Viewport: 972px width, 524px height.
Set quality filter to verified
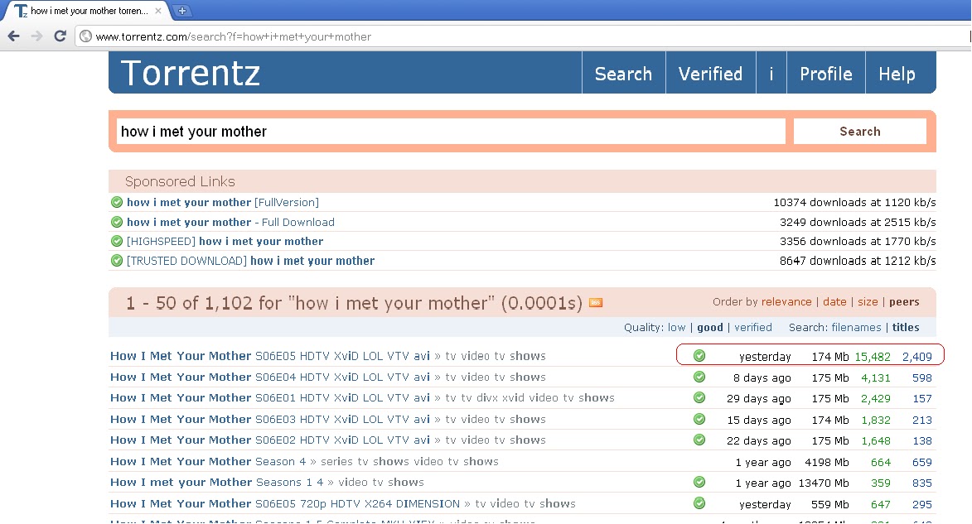[753, 327]
